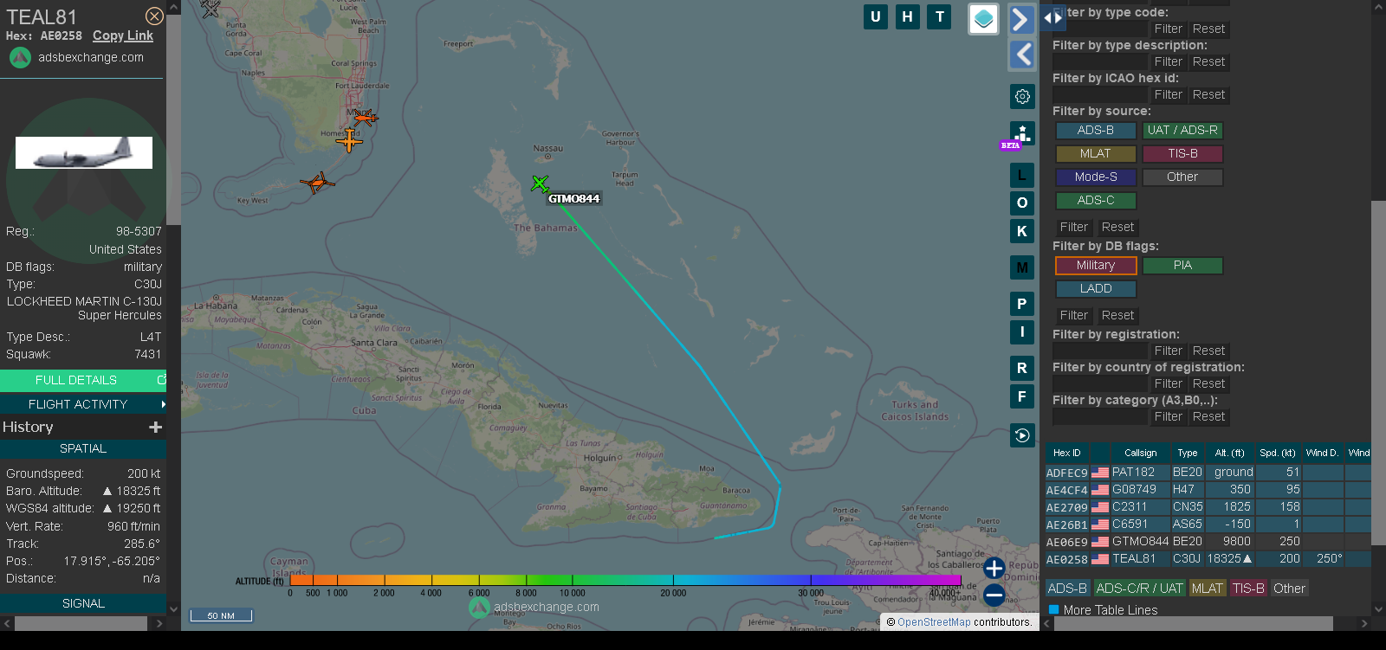
Task: Open the BETA statistics icon
Action: tap(1020, 136)
